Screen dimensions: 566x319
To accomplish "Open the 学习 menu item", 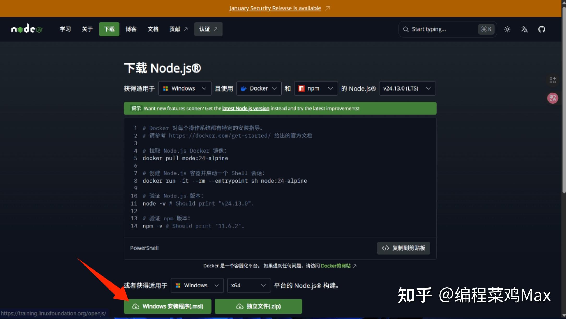I will tap(65, 29).
